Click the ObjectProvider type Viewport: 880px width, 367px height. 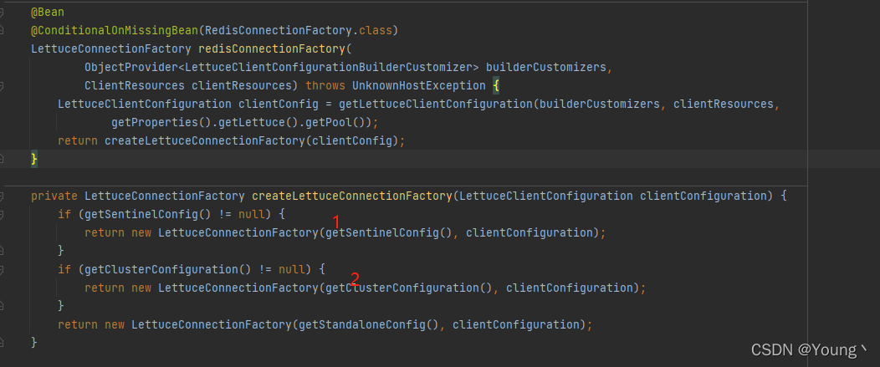(x=131, y=68)
